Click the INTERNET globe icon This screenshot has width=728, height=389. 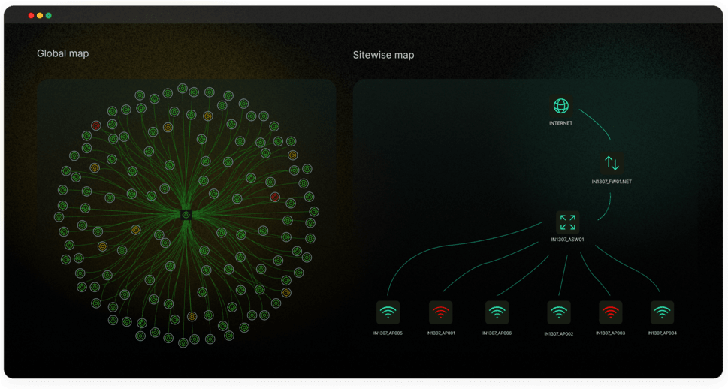pyautogui.click(x=561, y=107)
